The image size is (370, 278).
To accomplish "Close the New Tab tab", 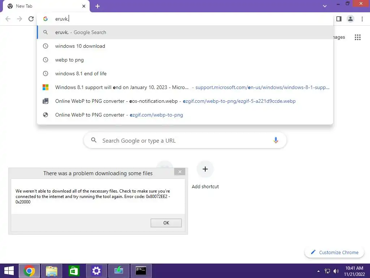I will (84, 6).
